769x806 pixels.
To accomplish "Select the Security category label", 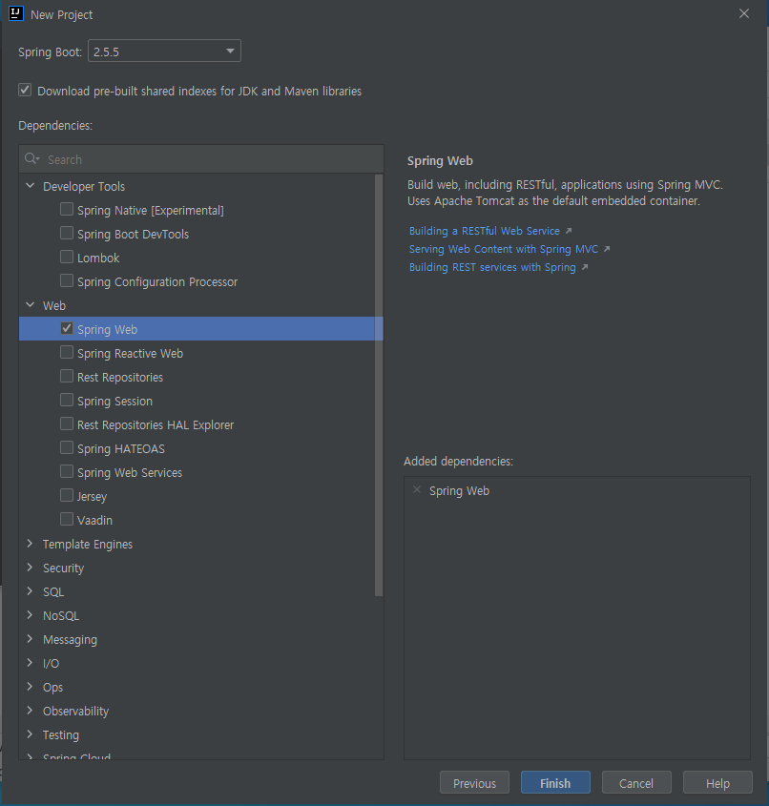I will click(x=63, y=568).
